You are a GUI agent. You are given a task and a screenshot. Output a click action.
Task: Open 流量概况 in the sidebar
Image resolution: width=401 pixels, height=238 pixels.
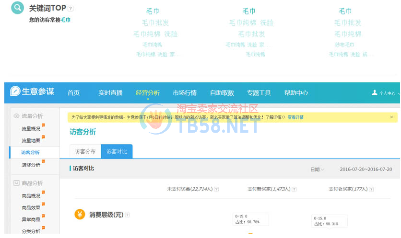point(31,129)
